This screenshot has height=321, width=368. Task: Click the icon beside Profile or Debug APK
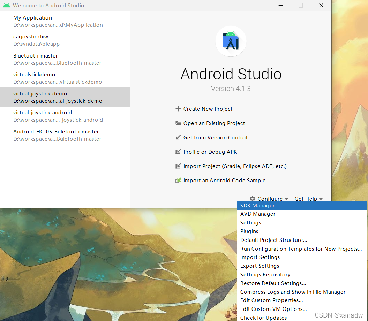[178, 152]
